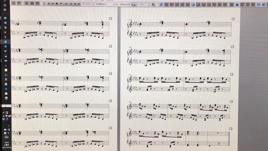This screenshot has width=268, height=151.
Task: Toggle the end box of left page's fifth system
Action: point(111,128)
